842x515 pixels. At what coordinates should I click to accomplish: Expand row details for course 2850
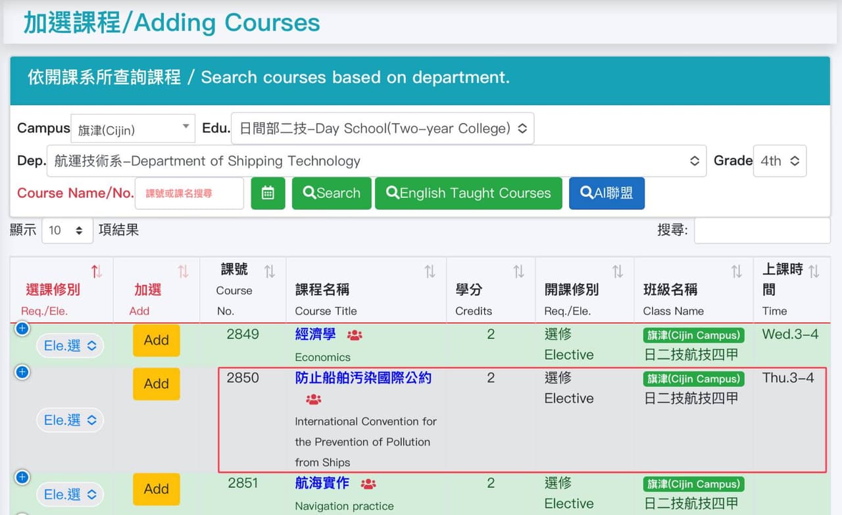[22, 373]
